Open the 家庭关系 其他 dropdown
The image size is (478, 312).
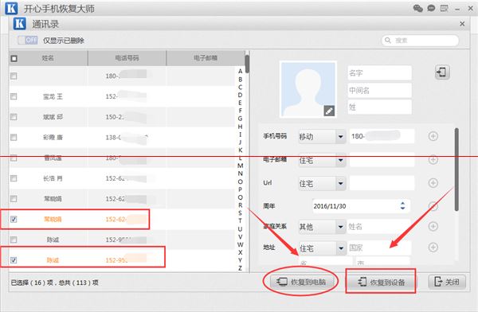[x=322, y=227]
